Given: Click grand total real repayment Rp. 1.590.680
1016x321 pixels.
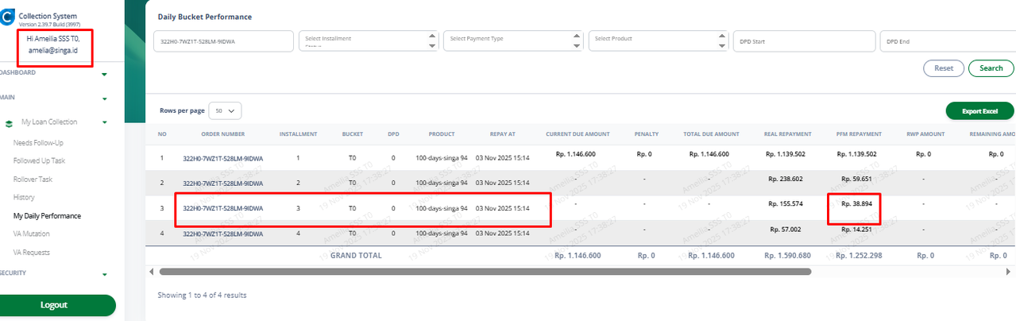Looking at the screenshot, I should click(x=787, y=256).
